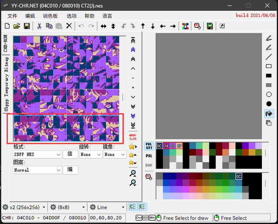Select the hollow Rectangle tool
Screen dimensions: 278x224
point(269,66)
